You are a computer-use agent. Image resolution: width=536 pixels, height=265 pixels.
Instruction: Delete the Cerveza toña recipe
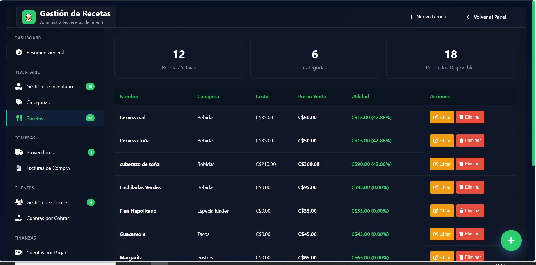[x=470, y=140]
